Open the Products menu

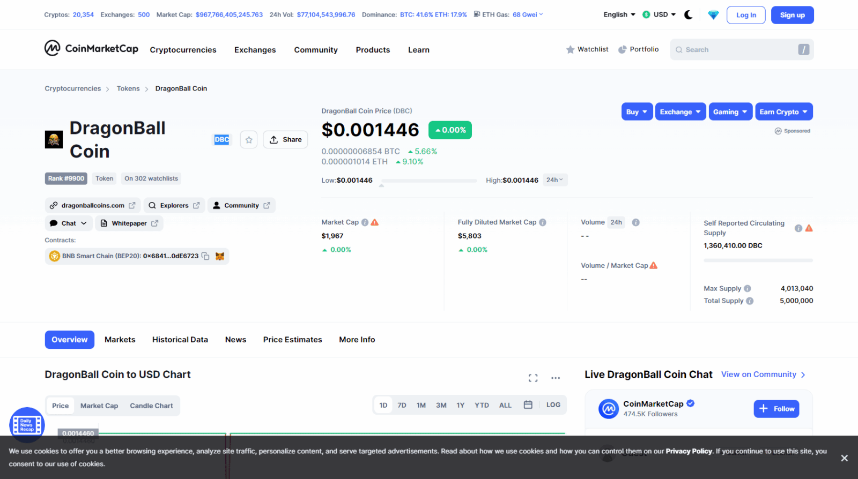pos(373,50)
